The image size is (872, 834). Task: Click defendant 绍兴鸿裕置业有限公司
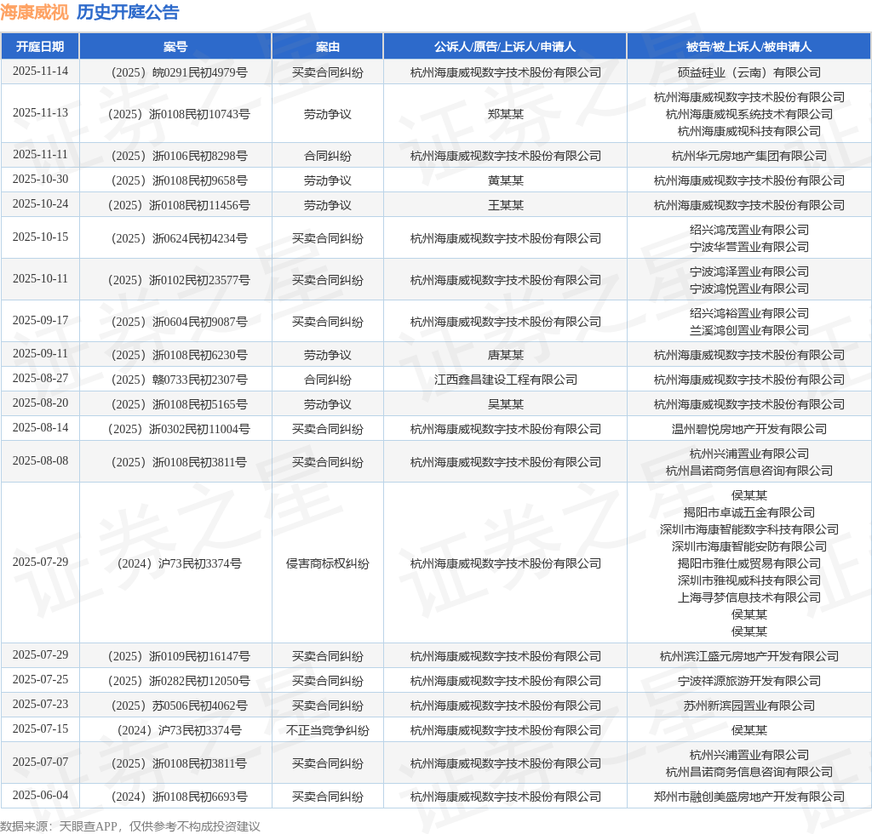pyautogui.click(x=749, y=313)
